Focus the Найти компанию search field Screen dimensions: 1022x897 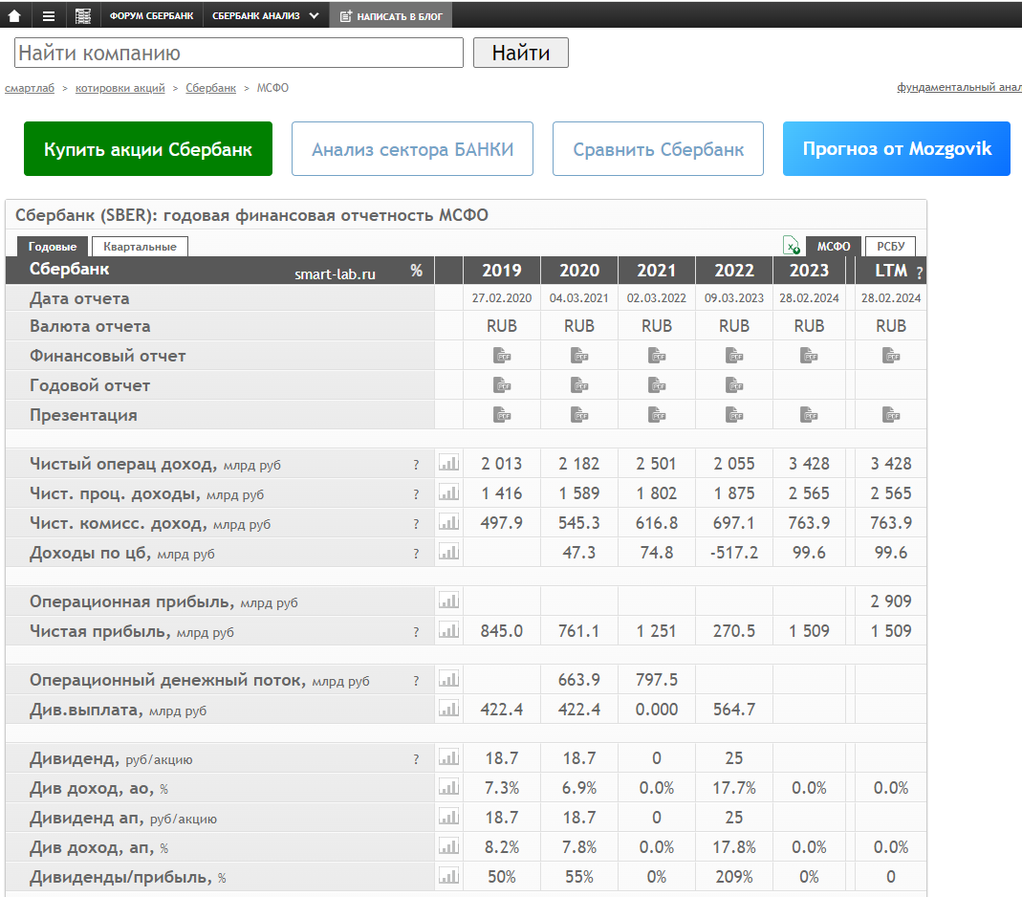[239, 53]
